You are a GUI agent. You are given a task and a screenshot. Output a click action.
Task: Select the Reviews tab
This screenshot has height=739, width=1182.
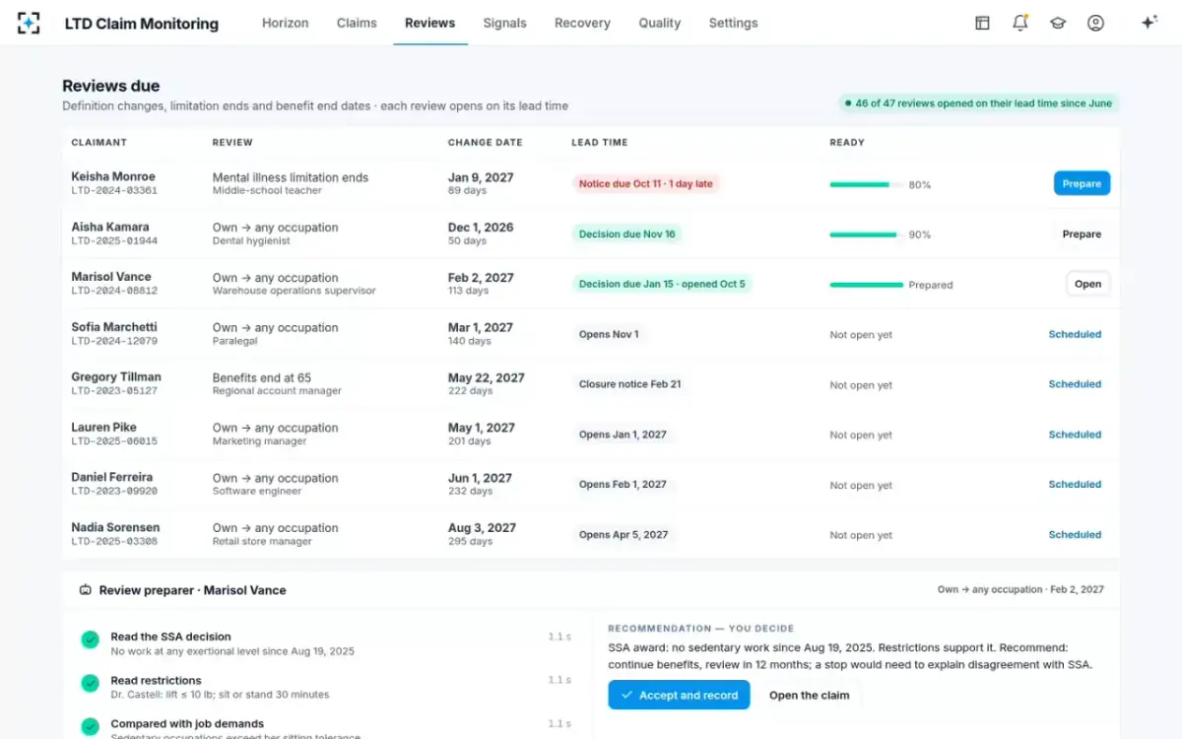click(429, 23)
